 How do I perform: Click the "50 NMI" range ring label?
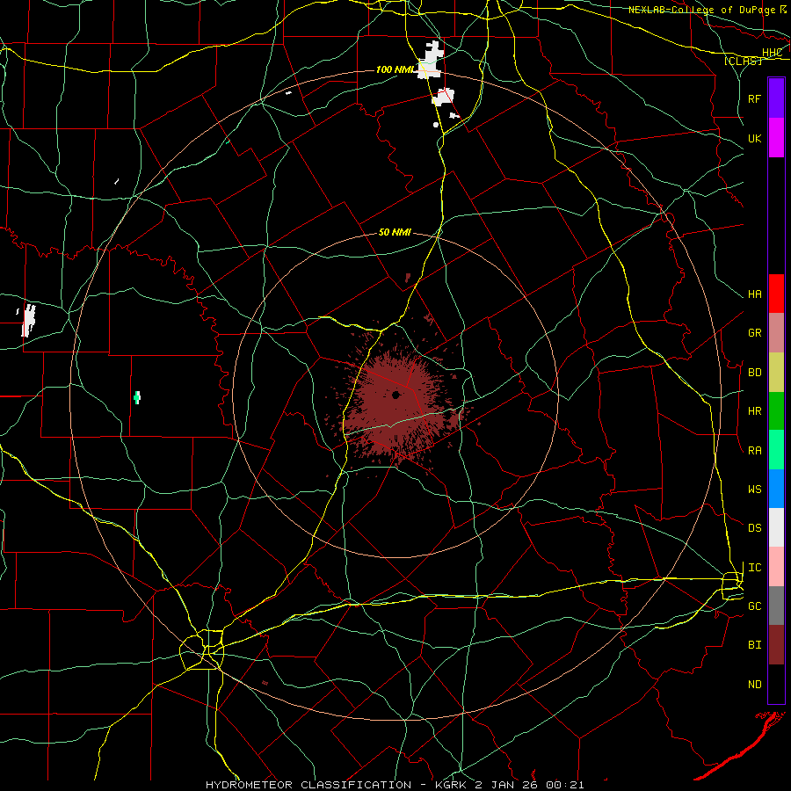(395, 232)
